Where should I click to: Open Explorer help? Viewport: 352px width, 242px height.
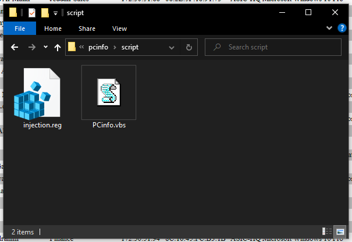342,28
